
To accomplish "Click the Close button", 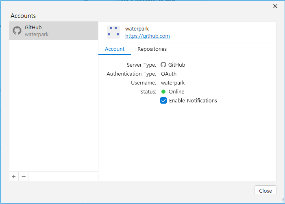I will click(x=265, y=190).
